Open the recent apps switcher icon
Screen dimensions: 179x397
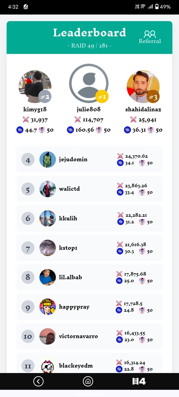point(139,381)
